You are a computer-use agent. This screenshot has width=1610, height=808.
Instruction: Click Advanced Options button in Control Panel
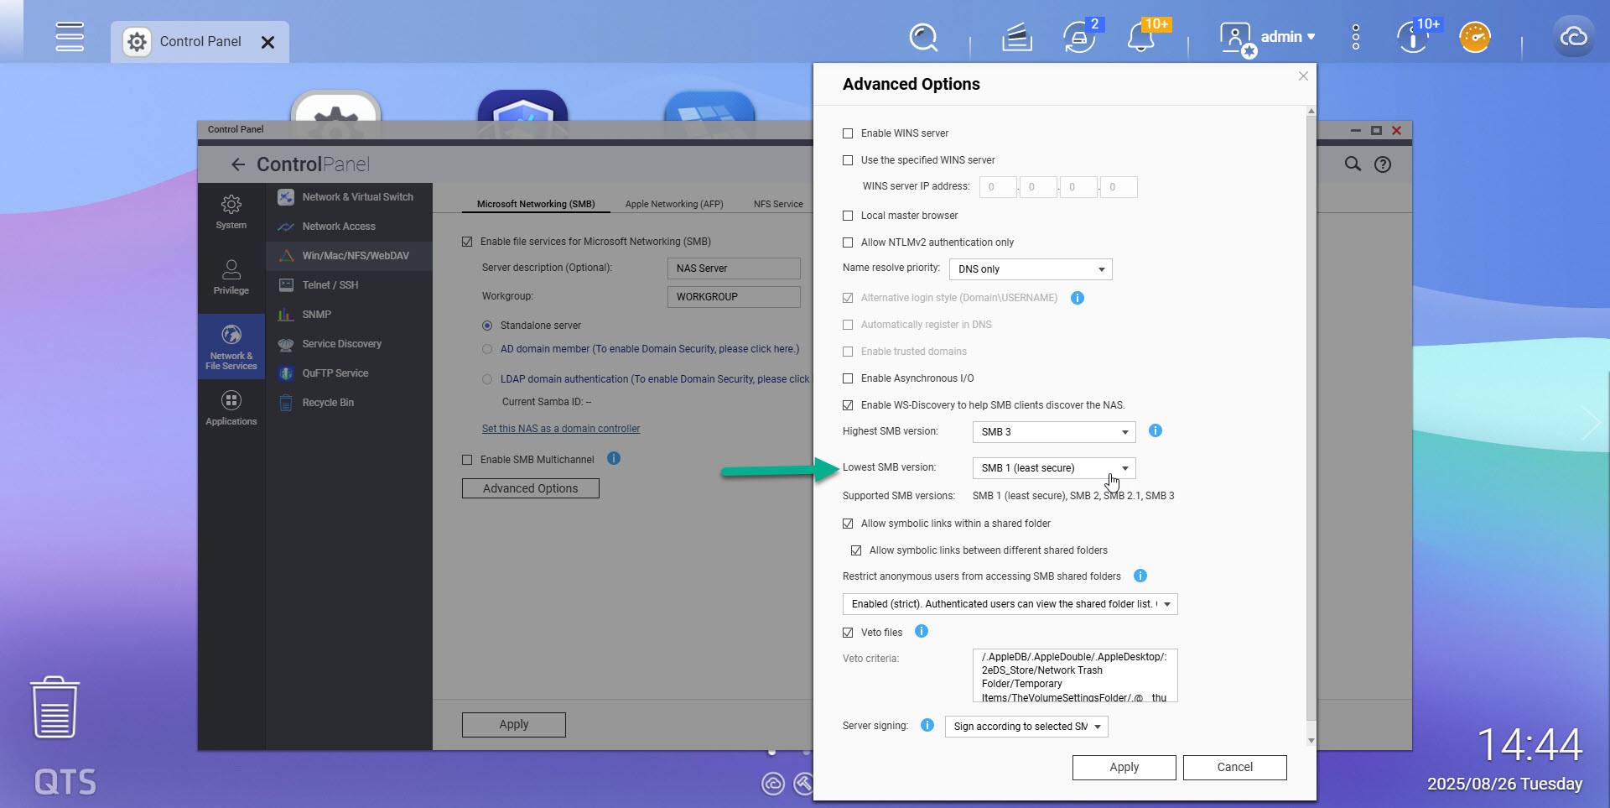click(531, 488)
